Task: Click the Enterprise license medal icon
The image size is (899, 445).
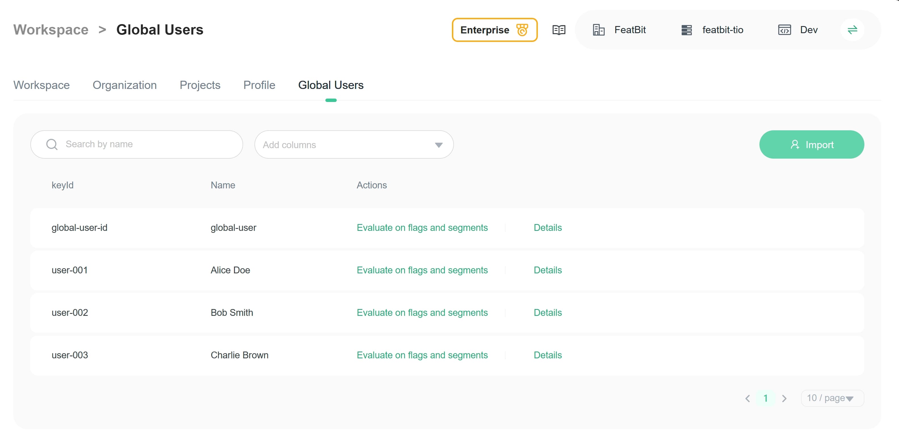Action: [522, 30]
